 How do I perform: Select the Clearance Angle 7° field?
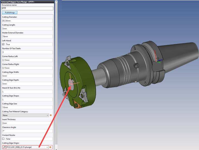pos(27,131)
